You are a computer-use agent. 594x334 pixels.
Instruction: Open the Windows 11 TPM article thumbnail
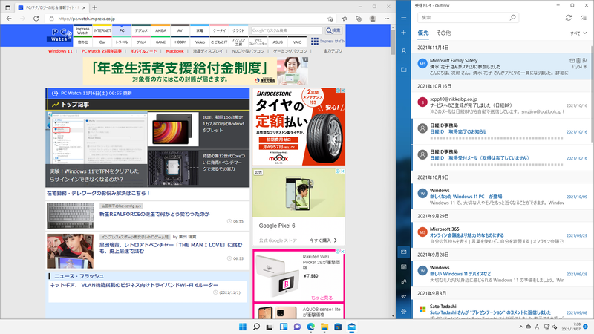coord(97,149)
